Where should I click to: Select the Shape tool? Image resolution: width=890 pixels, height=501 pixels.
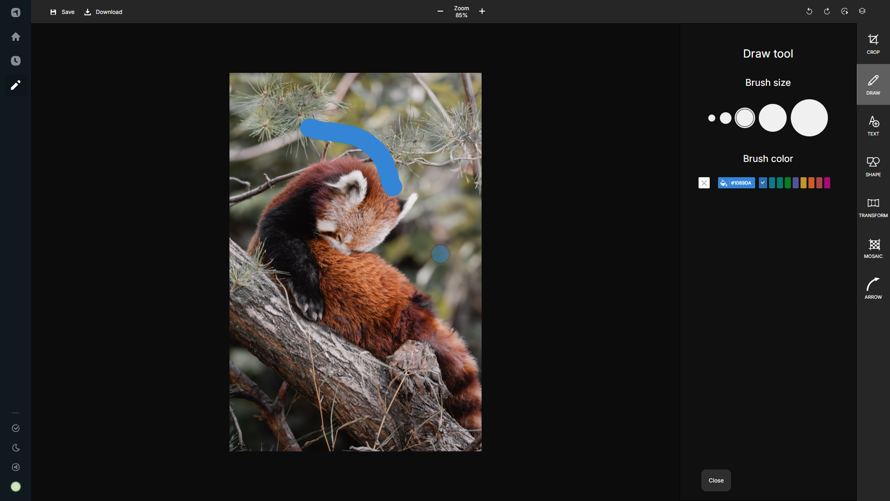(x=873, y=166)
